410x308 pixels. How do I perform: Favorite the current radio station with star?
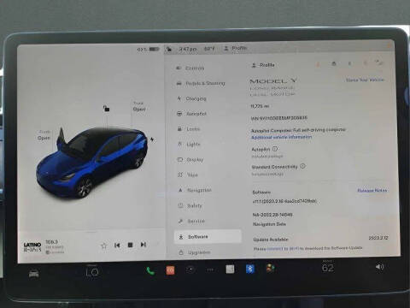coord(104,246)
